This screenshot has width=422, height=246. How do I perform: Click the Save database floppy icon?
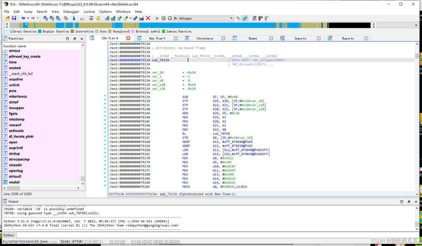pos(14,18)
